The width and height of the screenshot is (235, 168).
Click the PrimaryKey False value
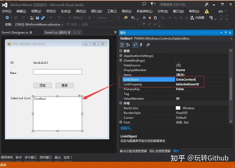(180, 89)
